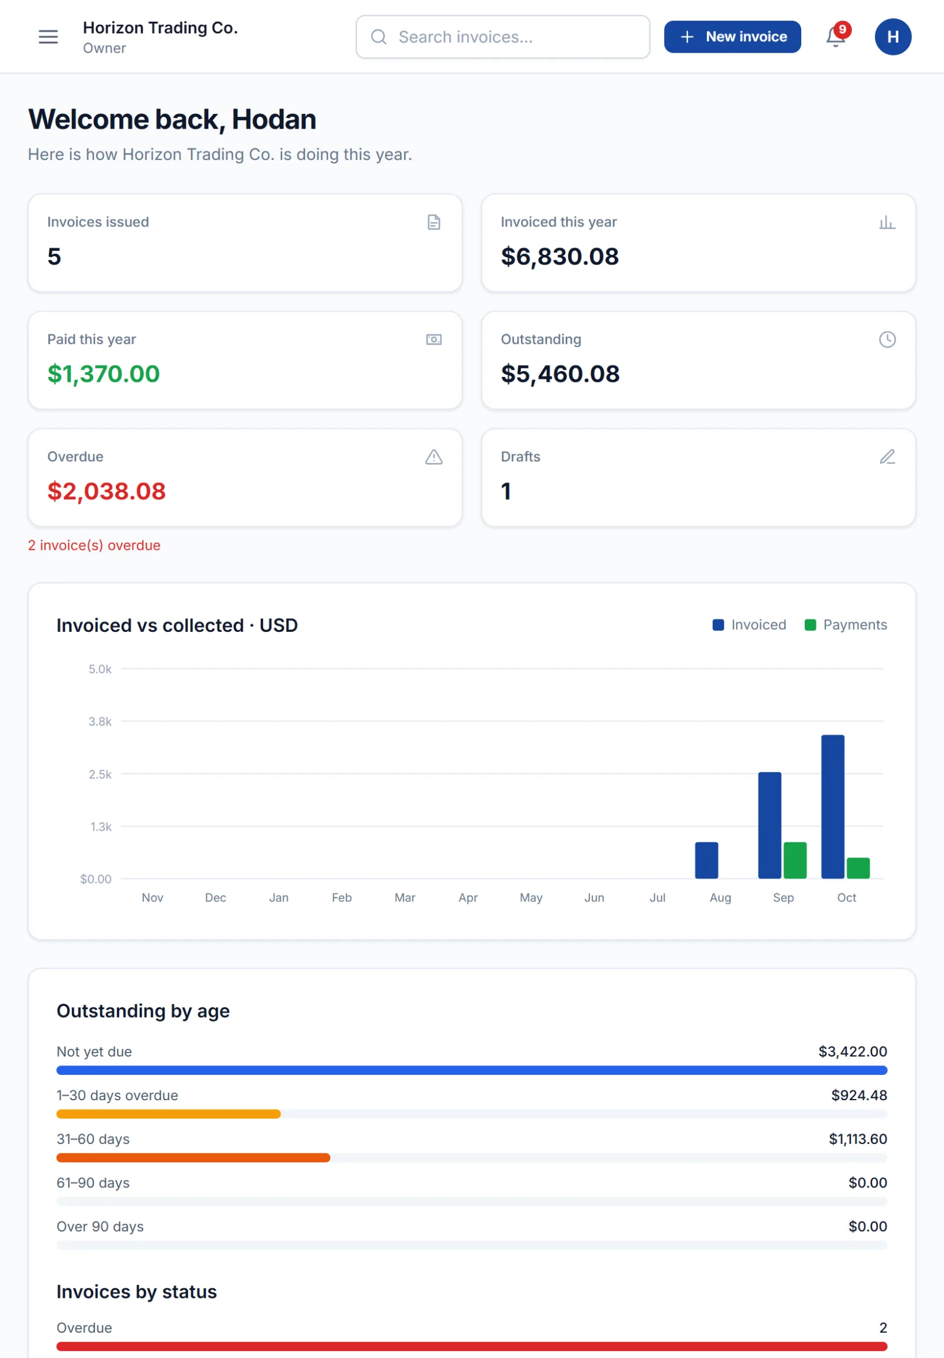
Task: Select the Oct Invoiced bar in chart
Action: click(833, 807)
